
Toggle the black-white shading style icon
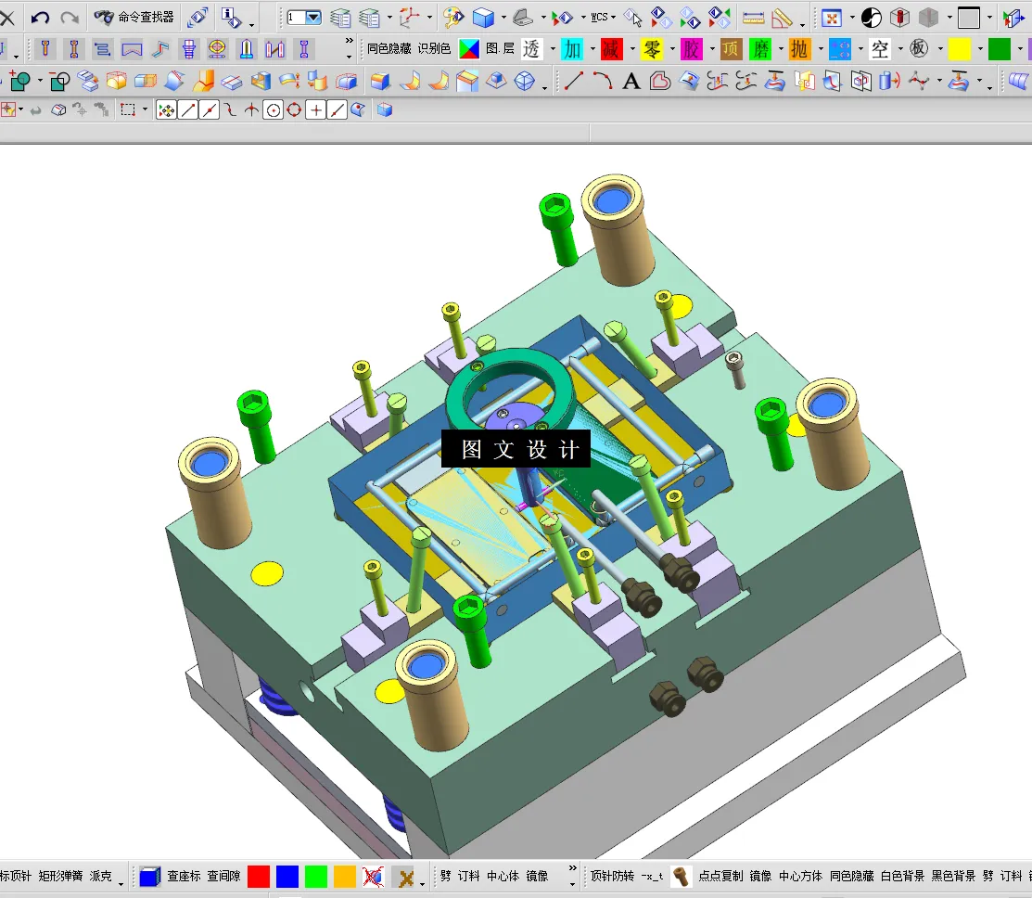(x=871, y=18)
